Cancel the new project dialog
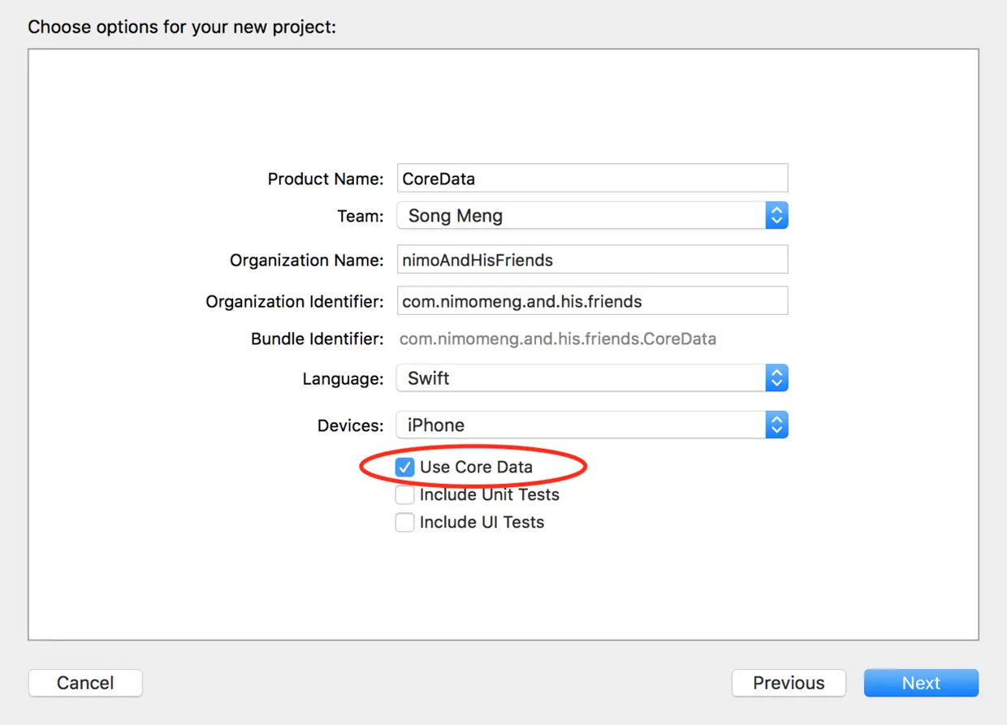Viewport: 1007px width, 725px height. point(85,683)
